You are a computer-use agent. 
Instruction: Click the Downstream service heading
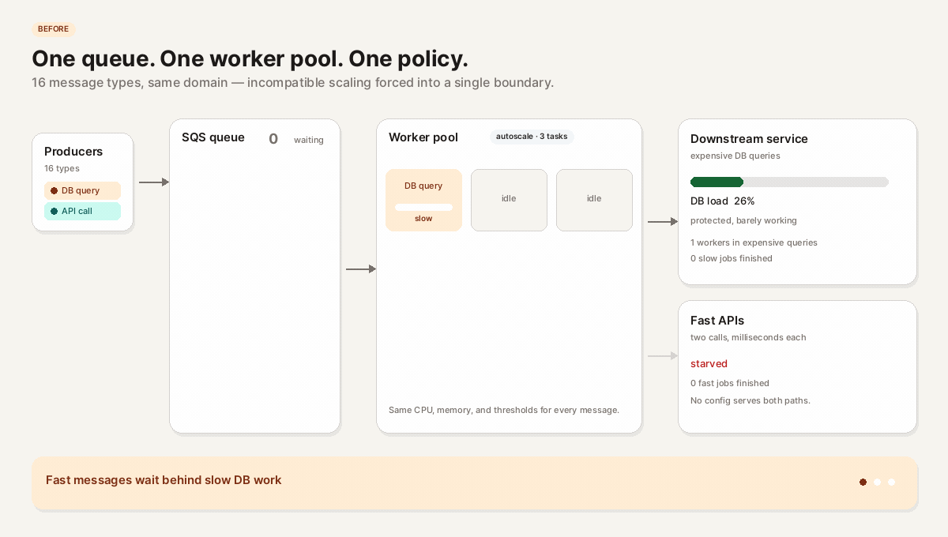click(x=749, y=139)
